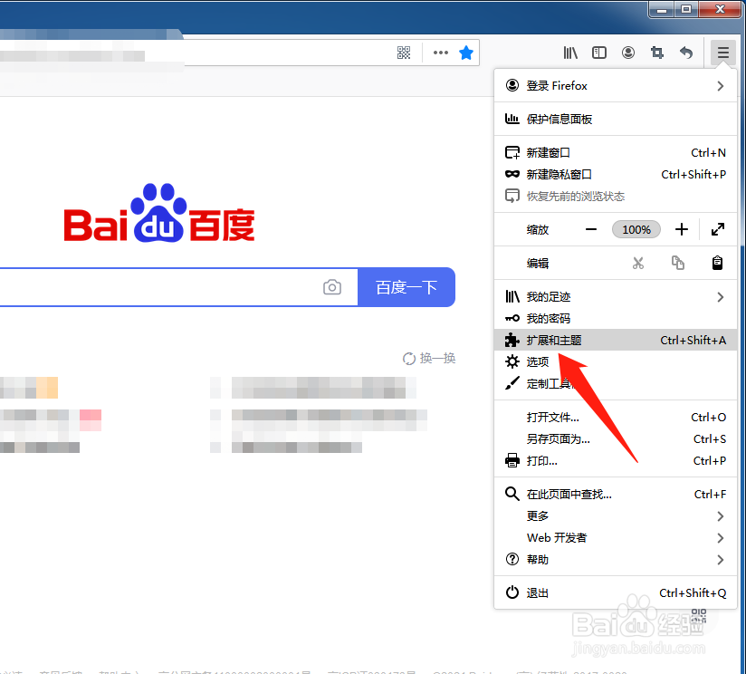
Task: Open Web 开发者 submenu
Action: click(x=616, y=538)
